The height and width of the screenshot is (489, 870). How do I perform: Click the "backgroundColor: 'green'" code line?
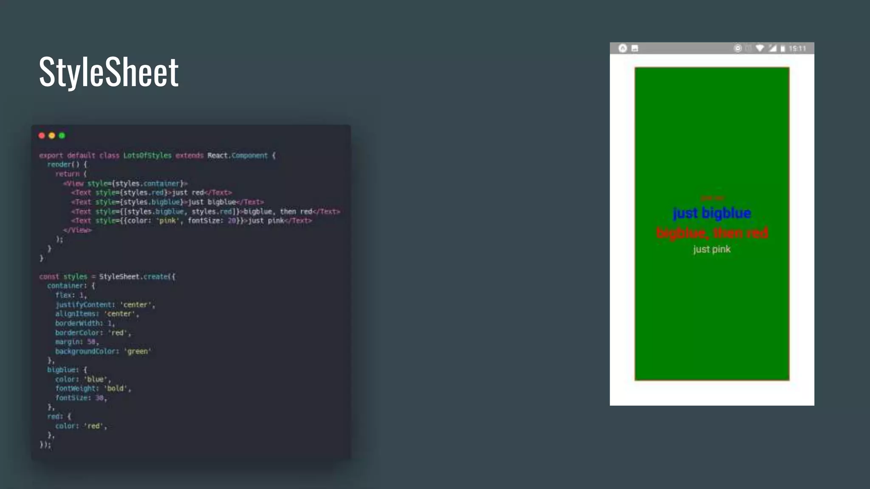[103, 351]
